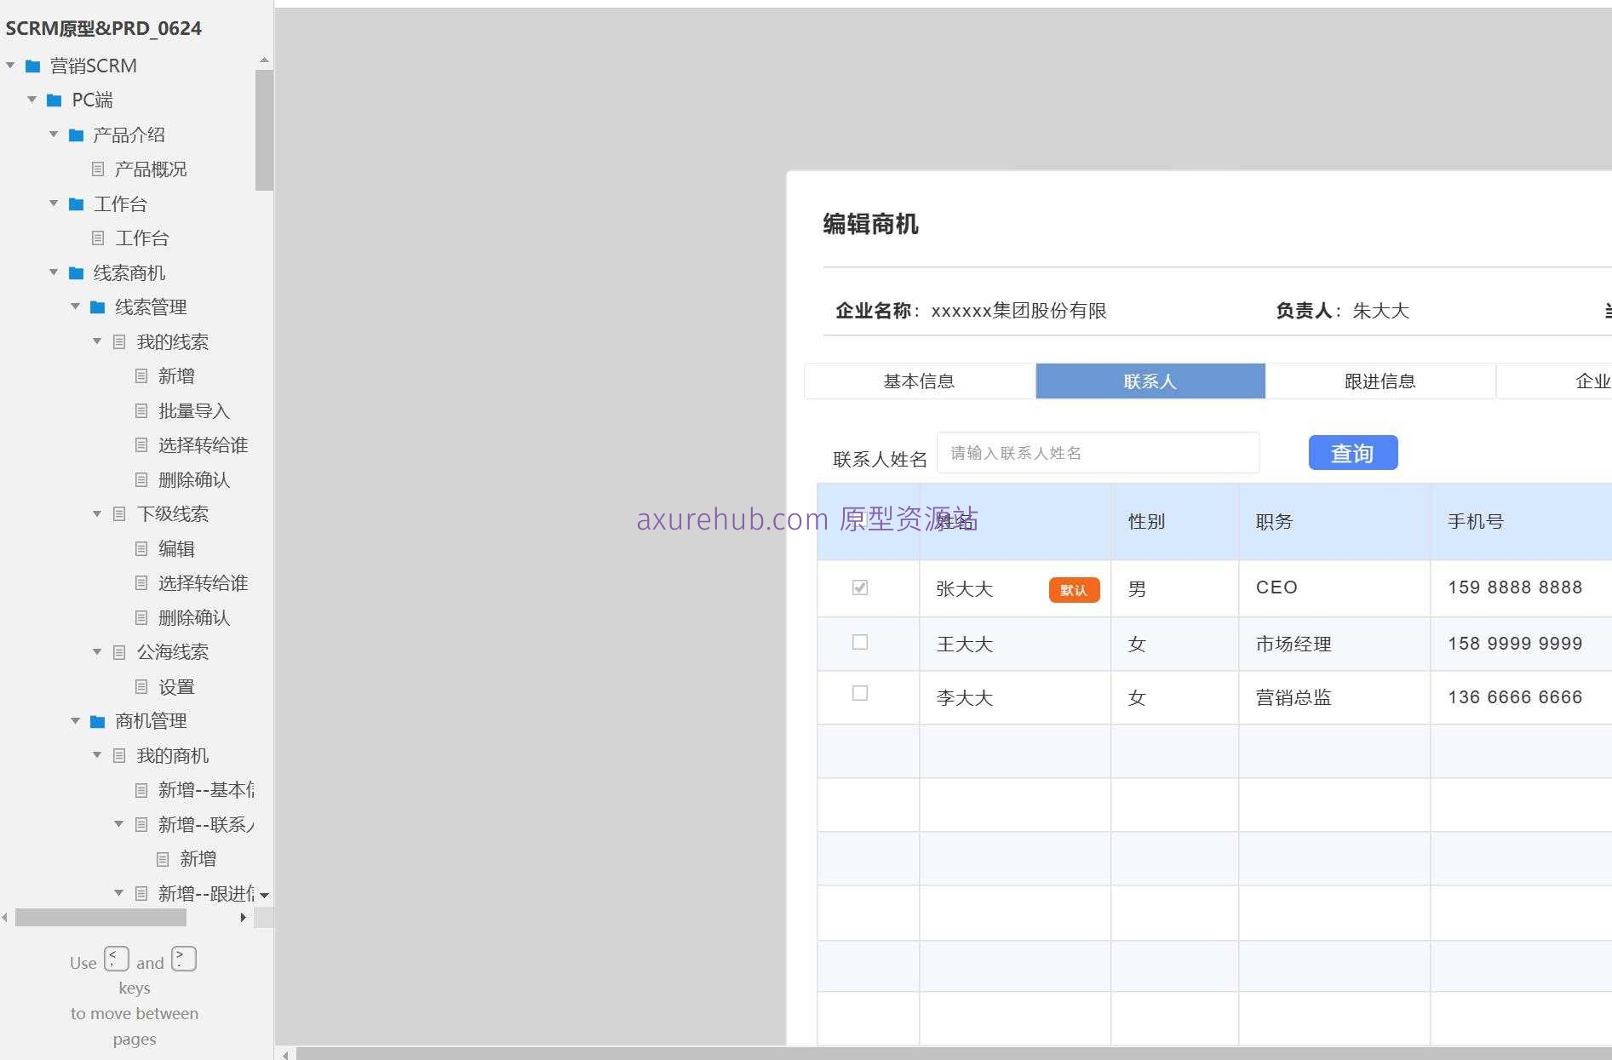Check the 王大大 row checkbox
1612x1060 pixels.
click(862, 644)
